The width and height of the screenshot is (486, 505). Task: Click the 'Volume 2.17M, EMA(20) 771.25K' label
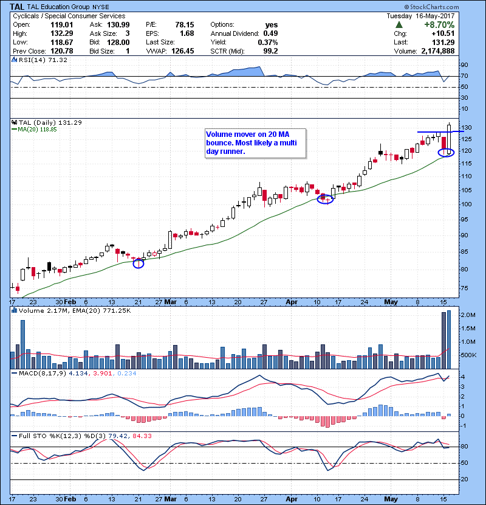coord(75,310)
